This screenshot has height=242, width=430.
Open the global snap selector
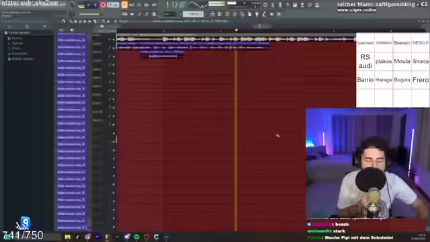pyautogui.click(x=169, y=14)
